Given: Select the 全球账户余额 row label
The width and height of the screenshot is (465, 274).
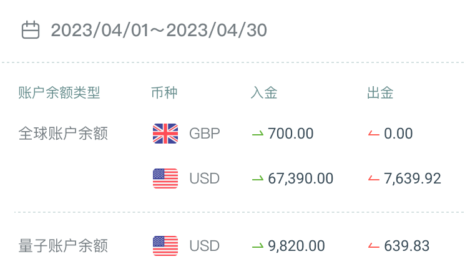Looking at the screenshot, I should [x=64, y=134].
